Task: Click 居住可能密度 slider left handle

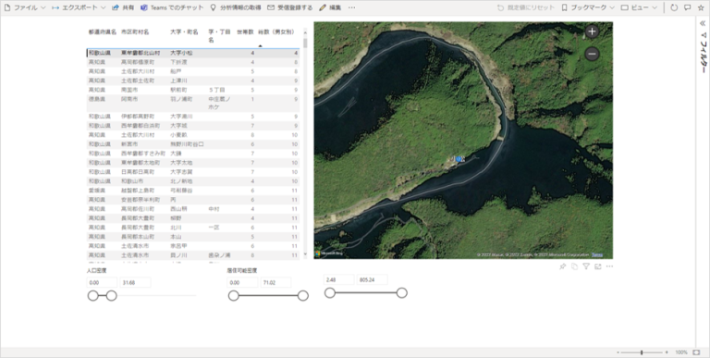Action: 233,296
